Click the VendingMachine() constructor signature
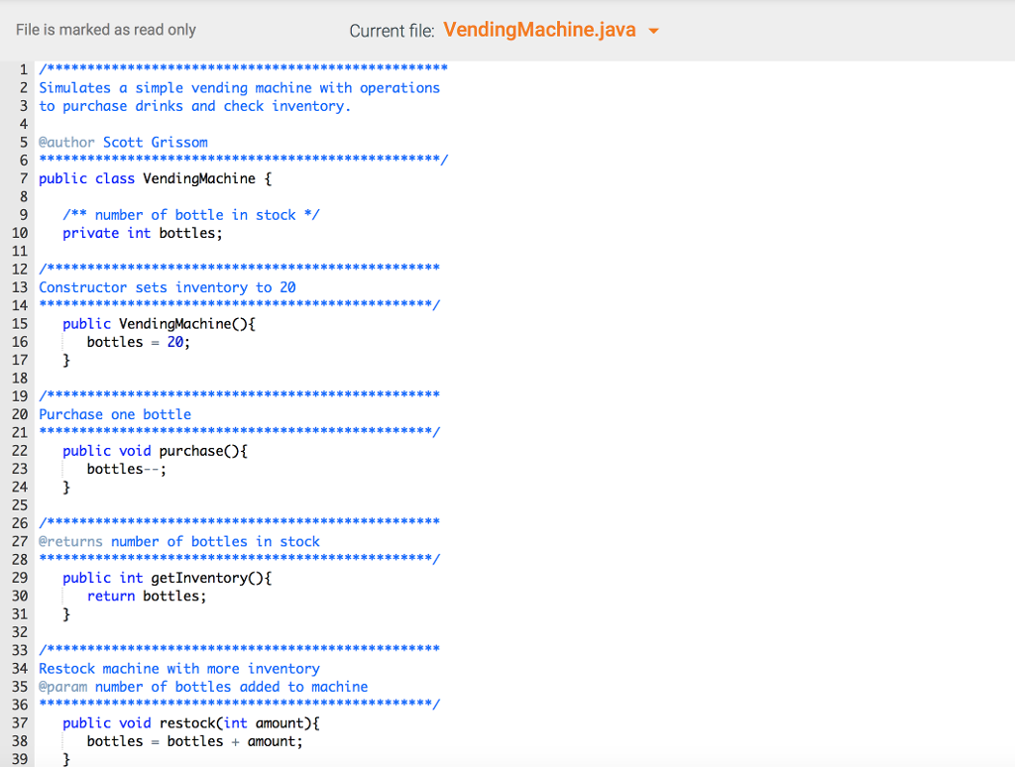1015x767 pixels. (159, 323)
